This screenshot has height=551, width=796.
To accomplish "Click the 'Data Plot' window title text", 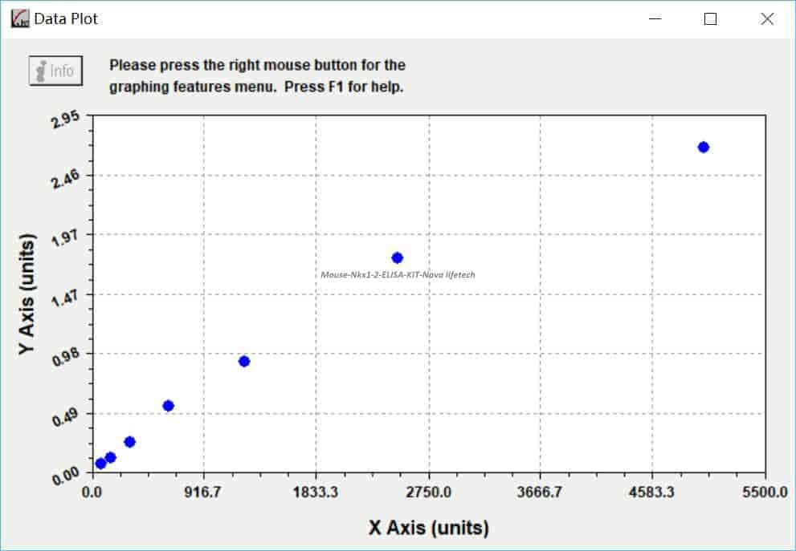I will (66, 18).
